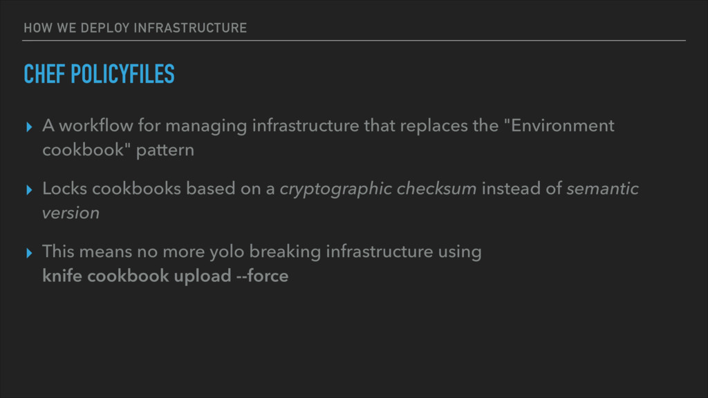The image size is (708, 398).
Task: Select the 'CHEF POLICYFILES' slide title
Action: 99,74
